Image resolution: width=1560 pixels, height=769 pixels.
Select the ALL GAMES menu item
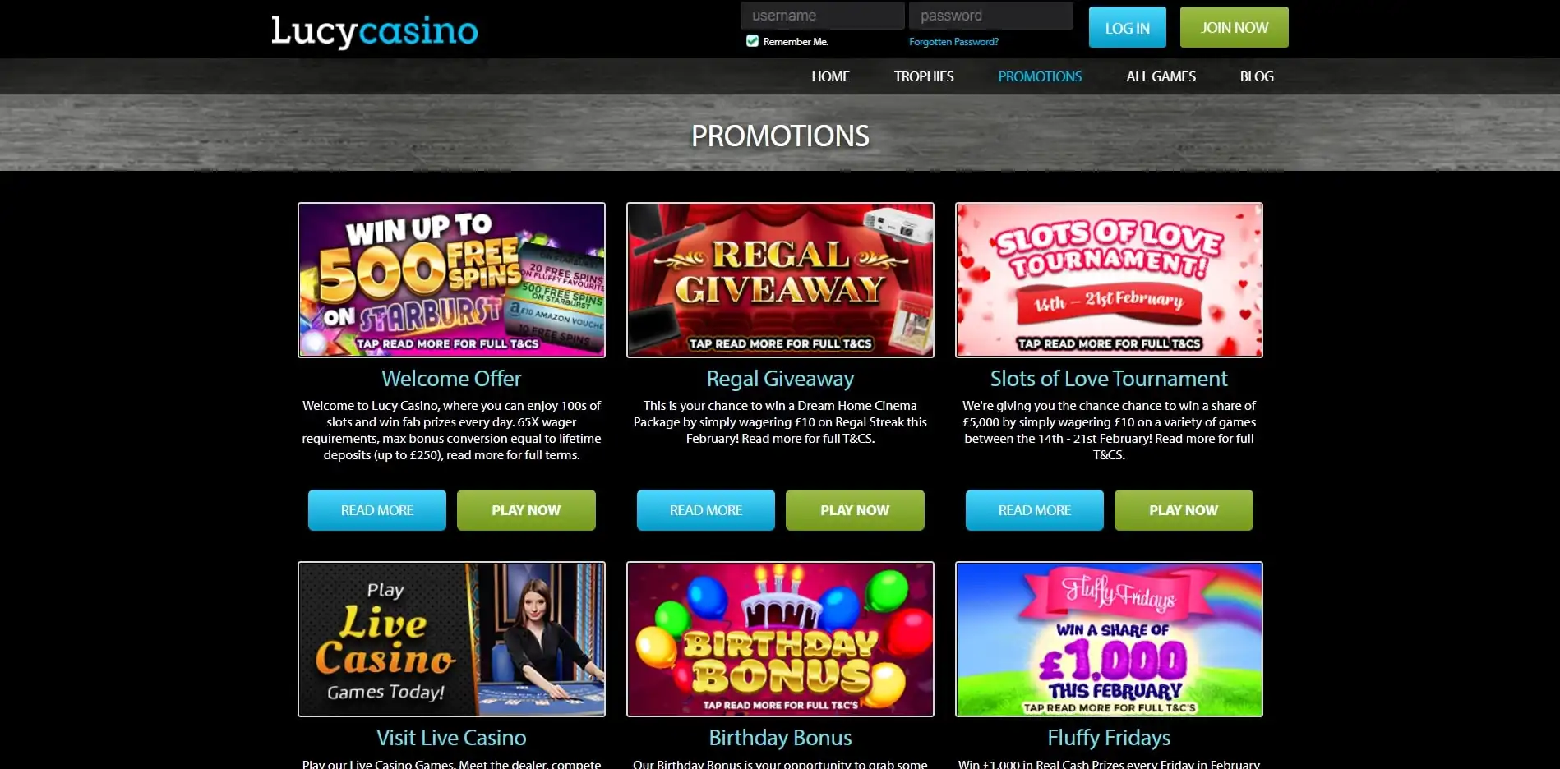1161,76
